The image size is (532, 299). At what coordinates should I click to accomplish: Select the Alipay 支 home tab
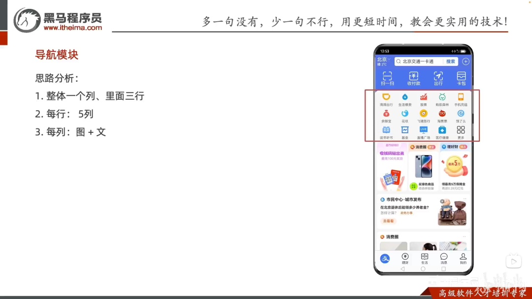(x=385, y=259)
